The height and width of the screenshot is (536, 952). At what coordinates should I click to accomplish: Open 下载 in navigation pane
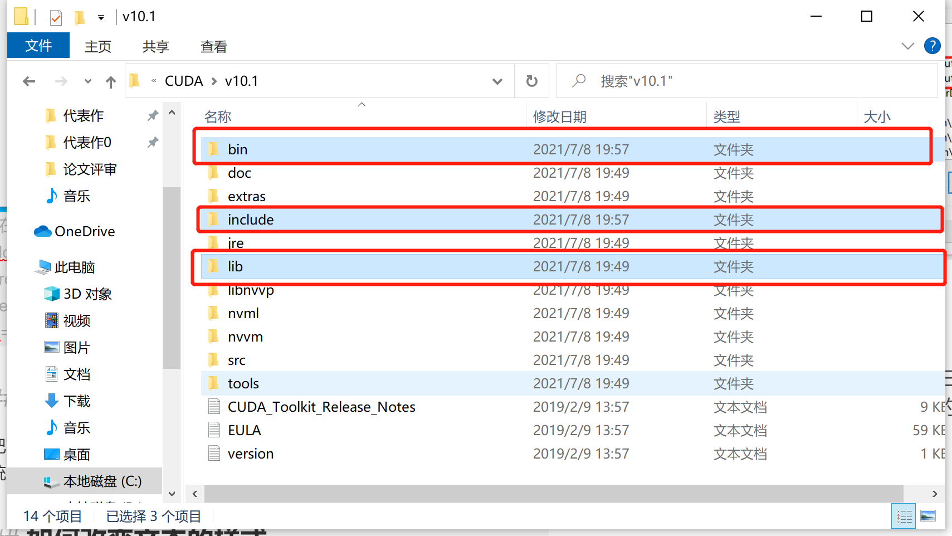click(76, 401)
